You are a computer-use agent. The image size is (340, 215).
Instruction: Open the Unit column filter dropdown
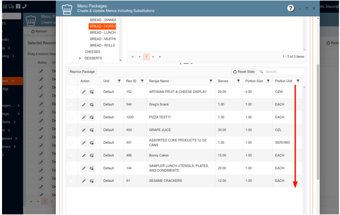(119, 81)
